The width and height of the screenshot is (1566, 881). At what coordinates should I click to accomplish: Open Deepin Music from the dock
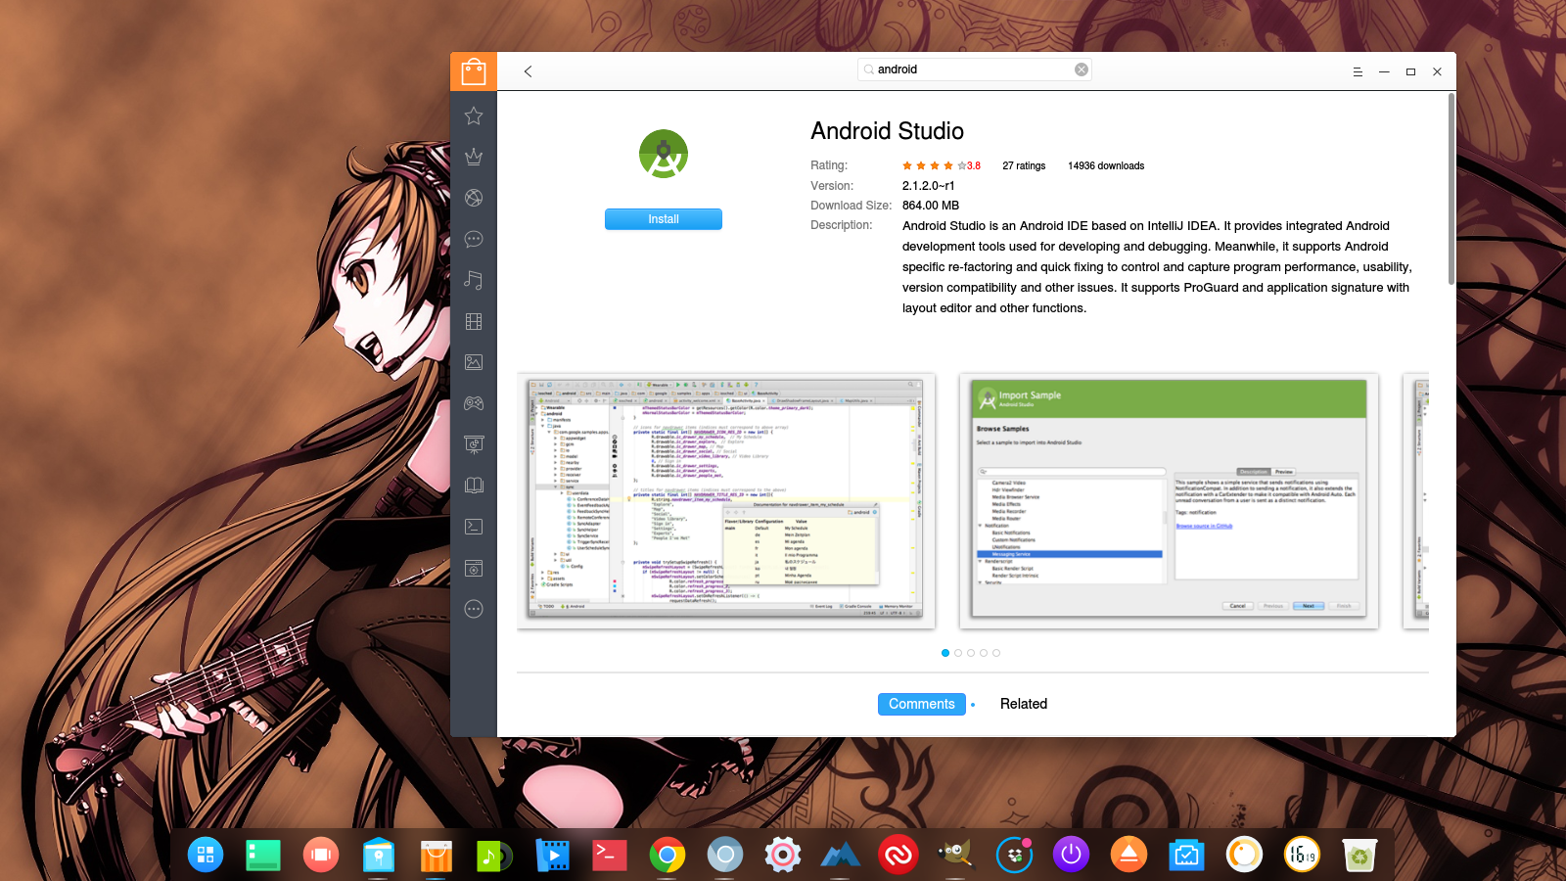pyautogui.click(x=494, y=855)
